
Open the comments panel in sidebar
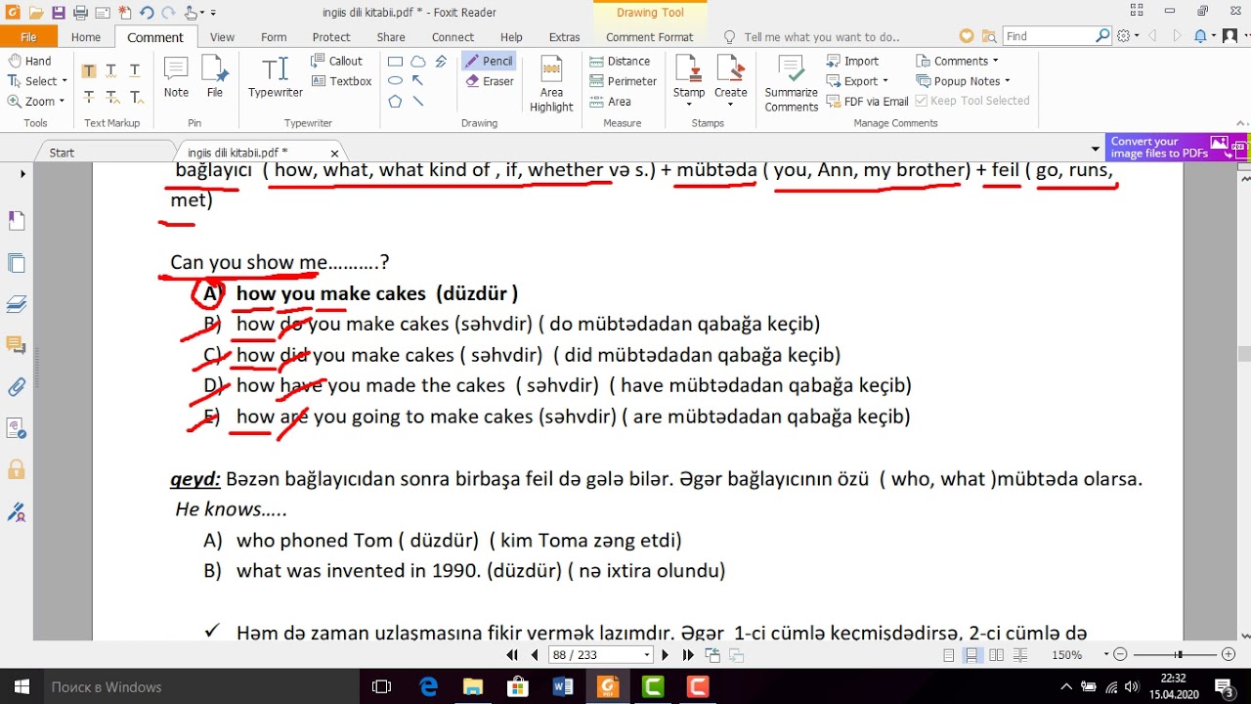tap(17, 345)
